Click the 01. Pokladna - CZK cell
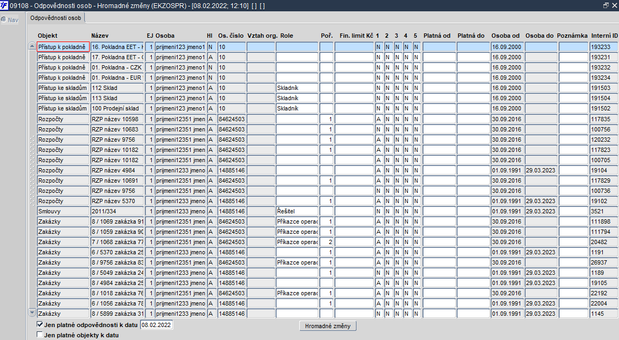619x340 pixels. pos(117,67)
